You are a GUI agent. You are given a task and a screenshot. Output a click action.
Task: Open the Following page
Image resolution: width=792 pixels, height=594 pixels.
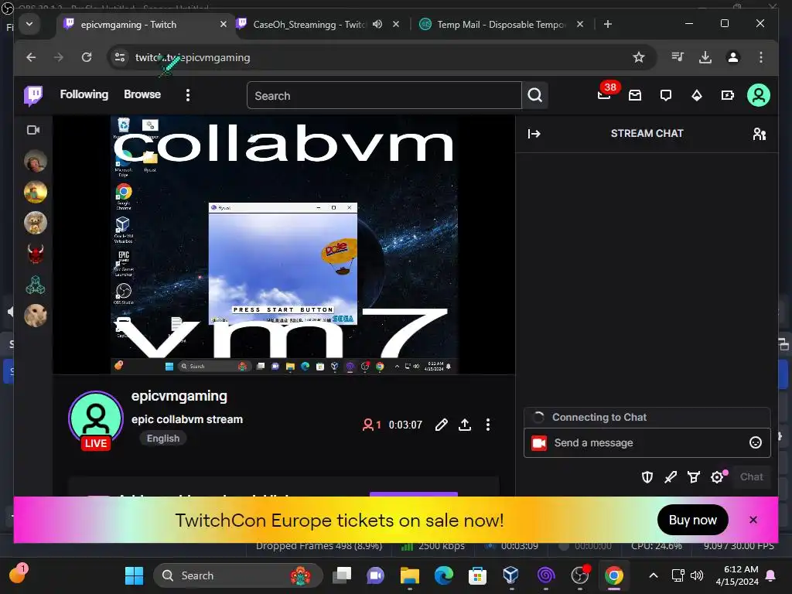(84, 94)
